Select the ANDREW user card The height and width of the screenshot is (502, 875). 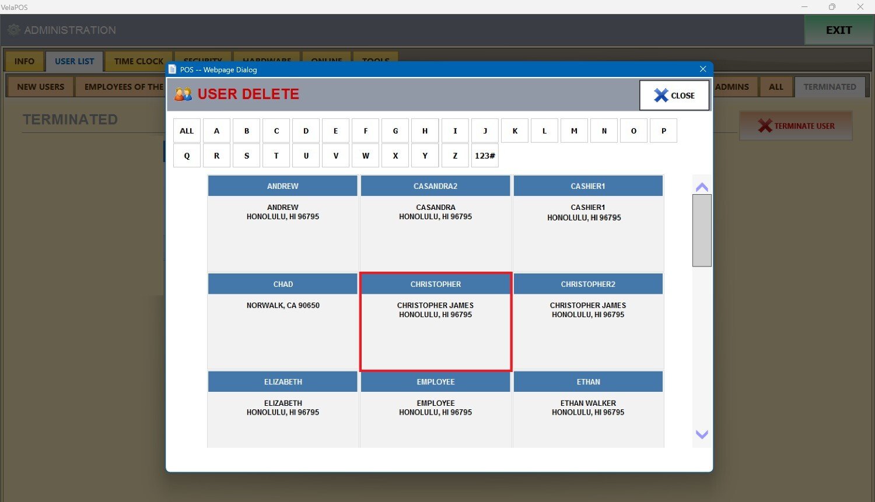[x=283, y=223]
